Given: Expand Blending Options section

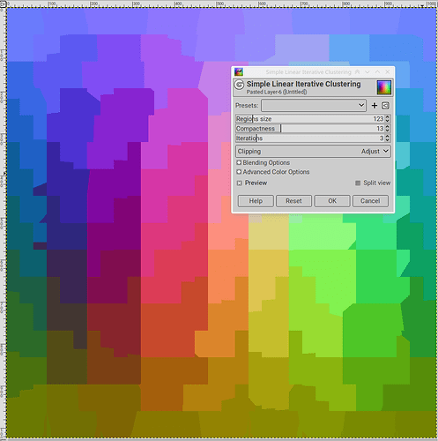Looking at the screenshot, I should pos(264,162).
